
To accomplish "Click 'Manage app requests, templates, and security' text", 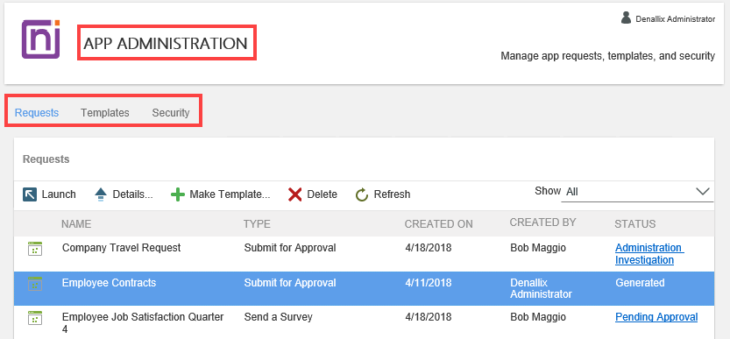I will click(607, 56).
